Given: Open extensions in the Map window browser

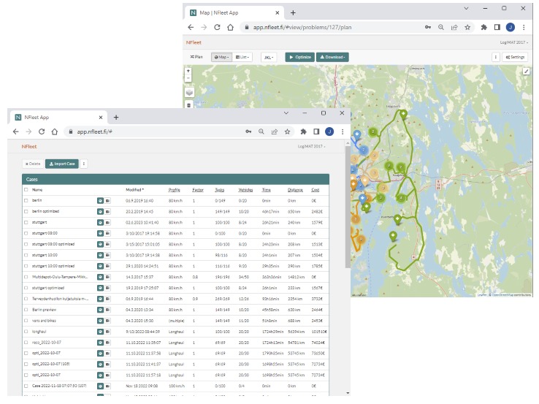Looking at the screenshot, I should coord(483,27).
